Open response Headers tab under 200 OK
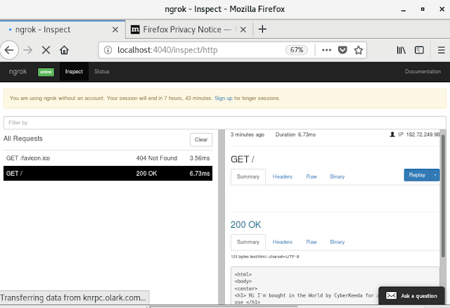Screen dimensions: 450x308 [283, 243]
